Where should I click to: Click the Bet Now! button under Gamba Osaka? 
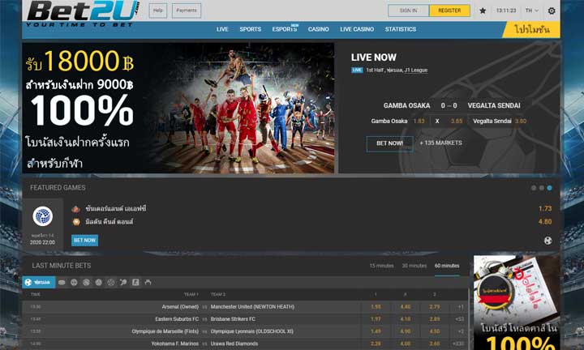389,143
